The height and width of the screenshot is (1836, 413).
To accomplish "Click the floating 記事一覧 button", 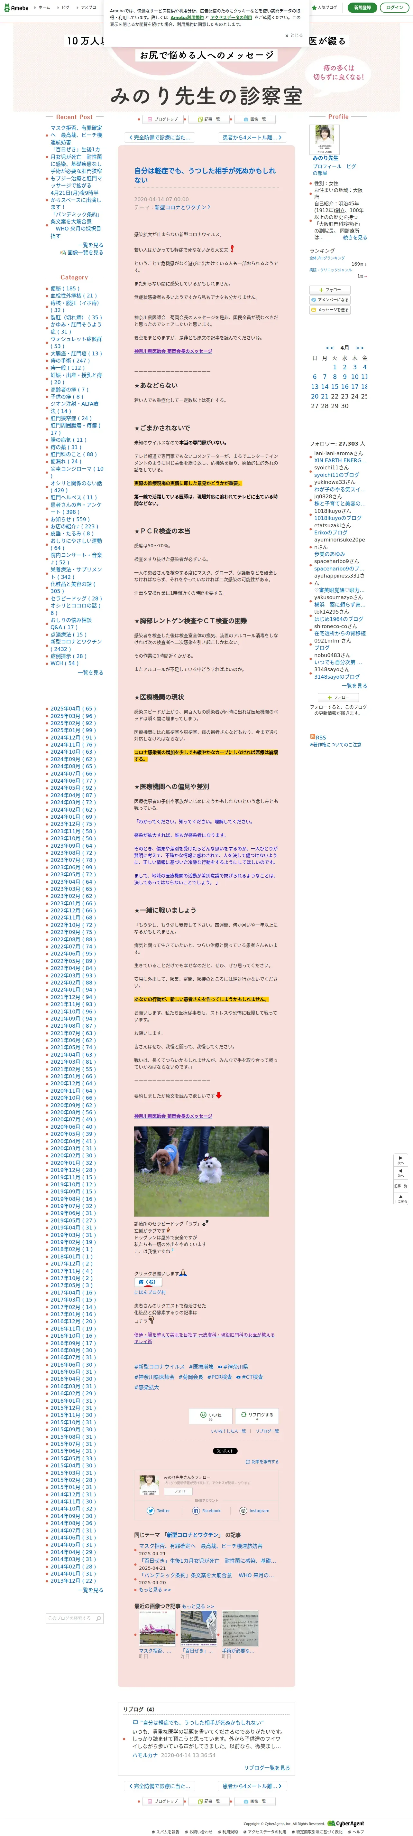I will pos(400,1185).
